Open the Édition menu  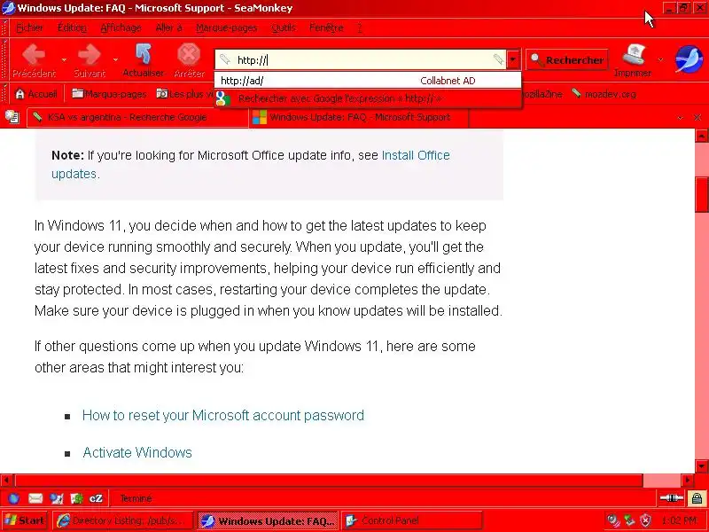tap(72, 27)
